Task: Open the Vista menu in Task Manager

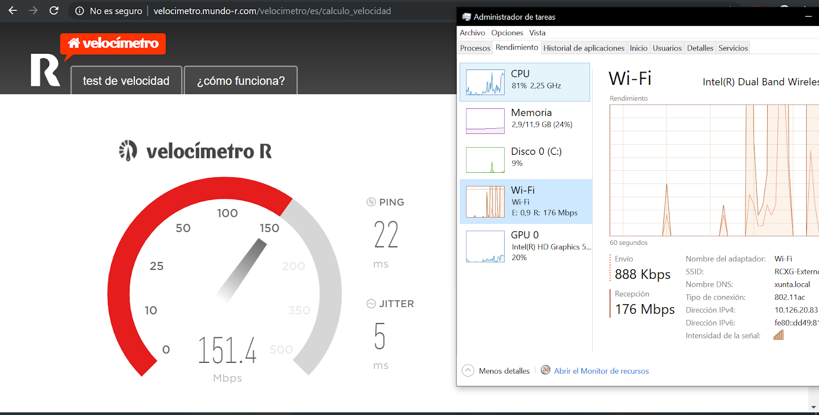Action: click(x=537, y=33)
